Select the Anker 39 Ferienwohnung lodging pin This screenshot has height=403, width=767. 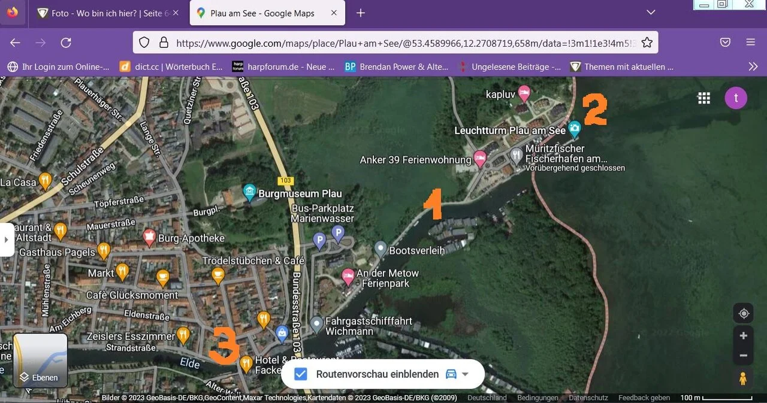480,159
